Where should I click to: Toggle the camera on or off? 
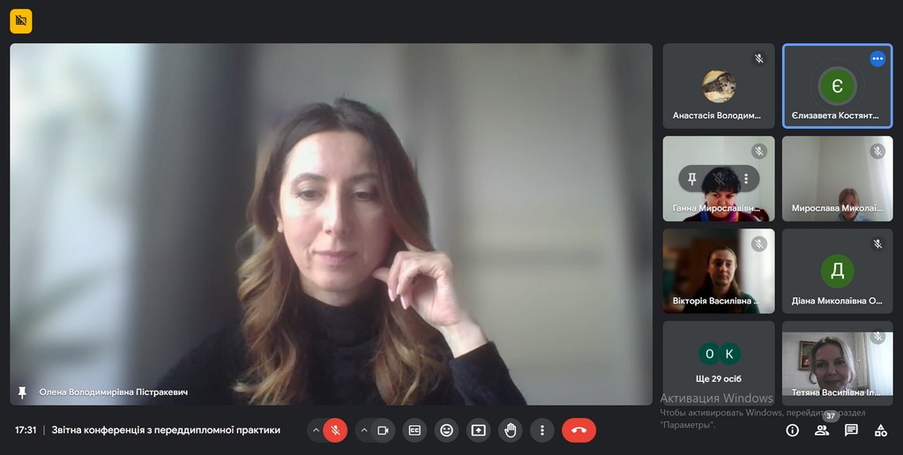[x=383, y=430]
